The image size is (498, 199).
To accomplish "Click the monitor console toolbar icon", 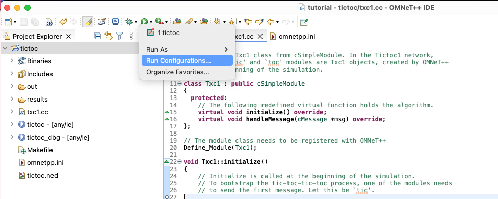I will [115, 22].
